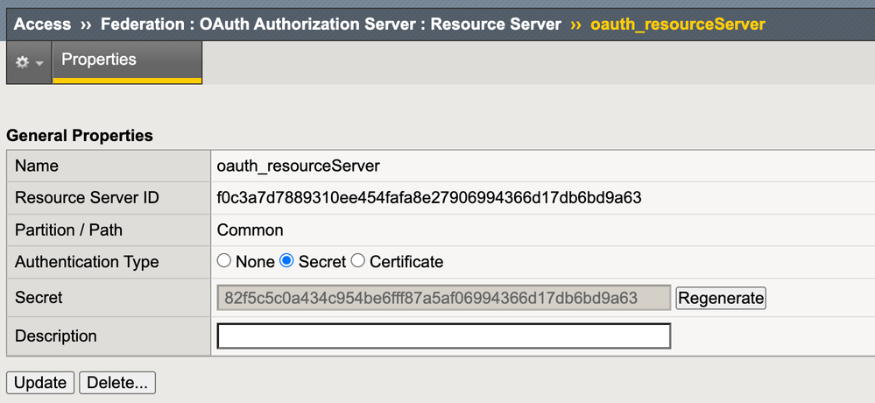
Task: Go to Access in the breadcrumb
Action: click(42, 24)
